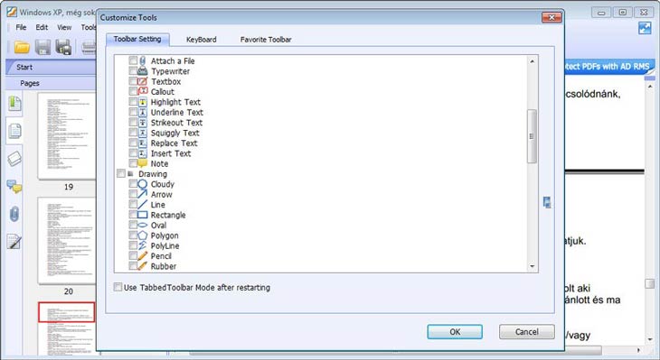Switch to the Favorite Toolbar tab

click(266, 40)
